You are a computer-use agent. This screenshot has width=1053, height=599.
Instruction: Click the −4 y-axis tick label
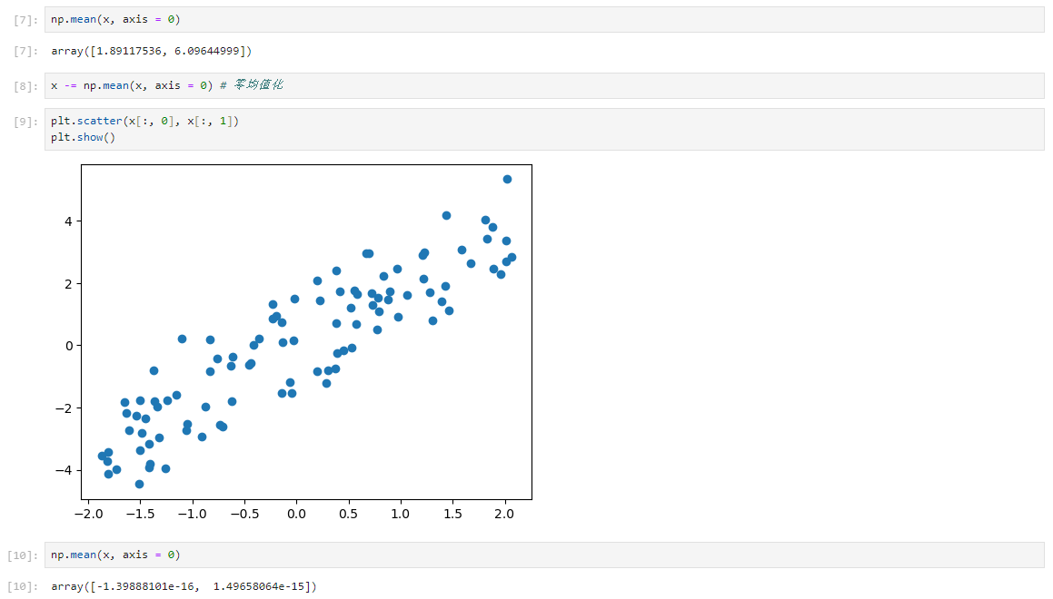pyautogui.click(x=64, y=470)
